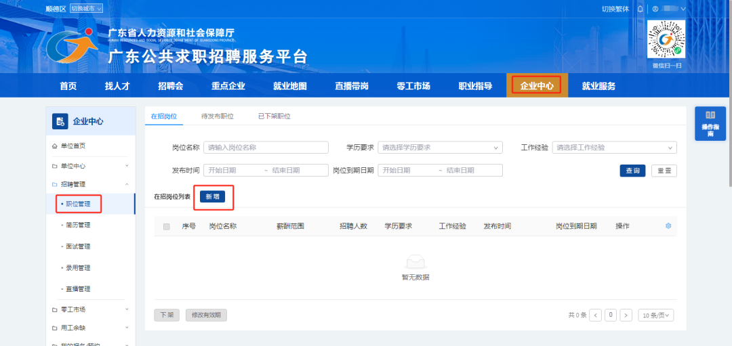Toggle the select-all checkbox in table header
732x346 pixels.
(x=167, y=226)
